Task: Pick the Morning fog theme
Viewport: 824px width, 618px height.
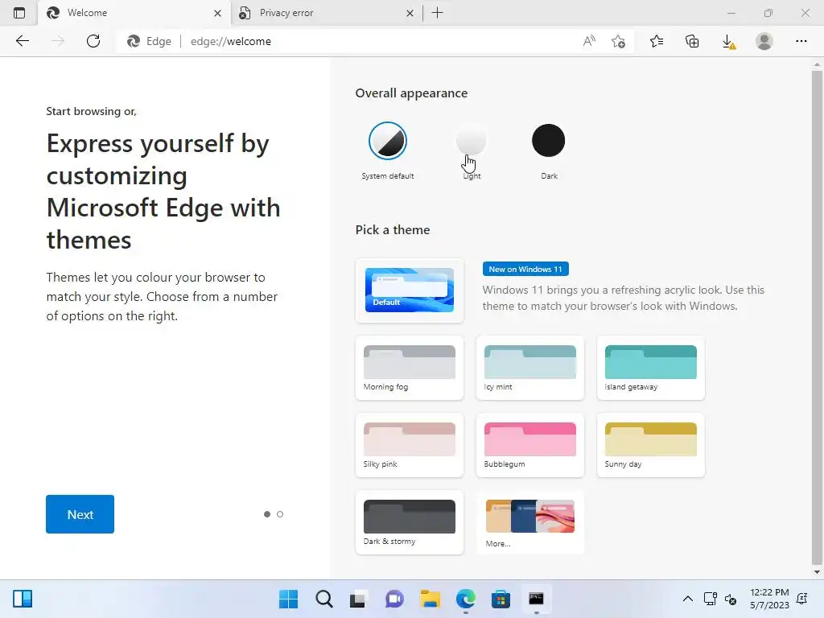Action: pos(410,368)
